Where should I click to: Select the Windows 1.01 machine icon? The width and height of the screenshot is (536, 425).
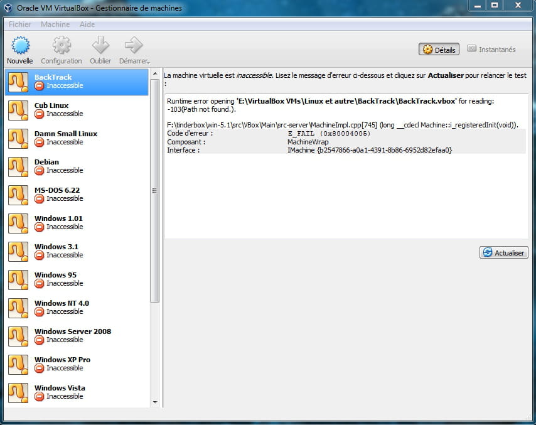click(x=18, y=223)
